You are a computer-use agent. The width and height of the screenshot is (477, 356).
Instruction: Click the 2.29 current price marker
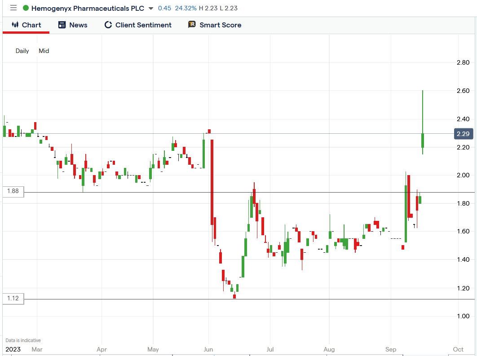(464, 134)
